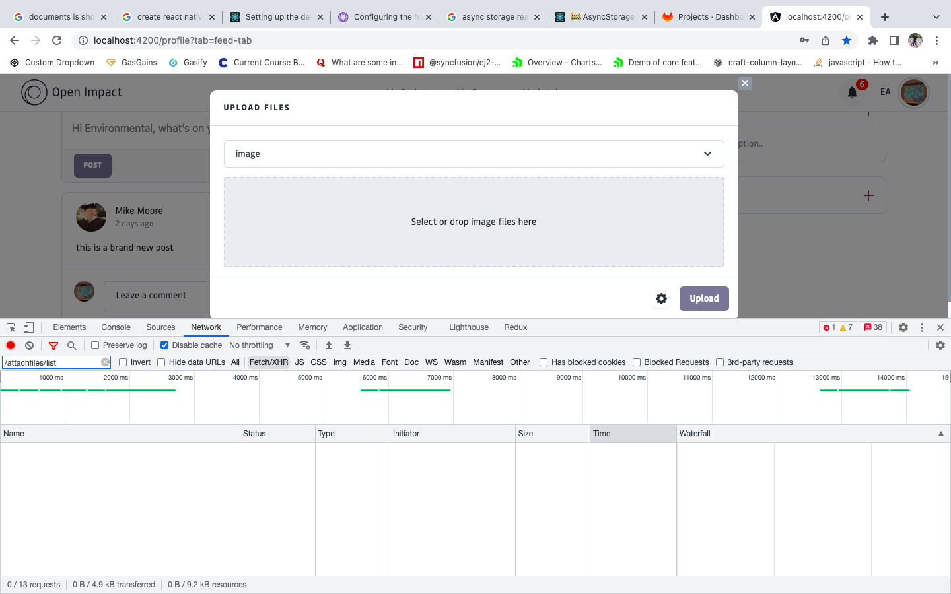Tick the Hide data URLs checkbox
This screenshot has width=951, height=594.
161,362
